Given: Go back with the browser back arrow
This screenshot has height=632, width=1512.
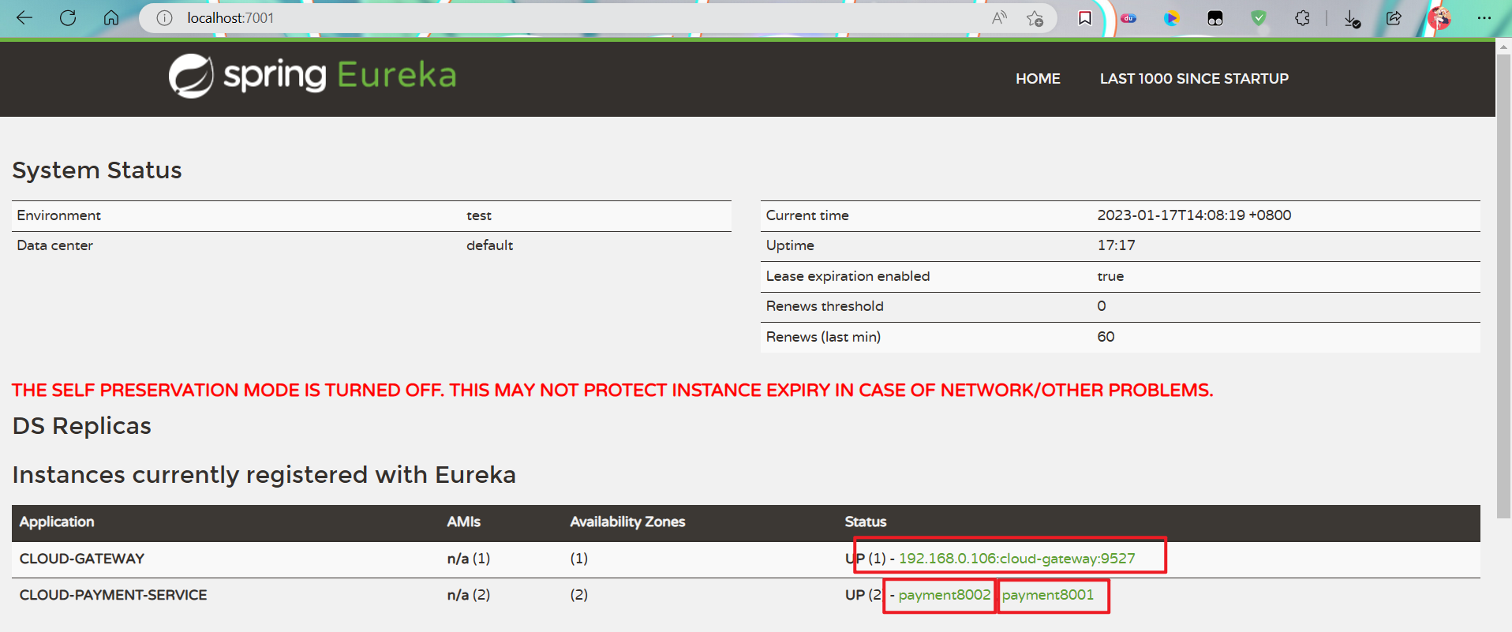Looking at the screenshot, I should tap(24, 17).
